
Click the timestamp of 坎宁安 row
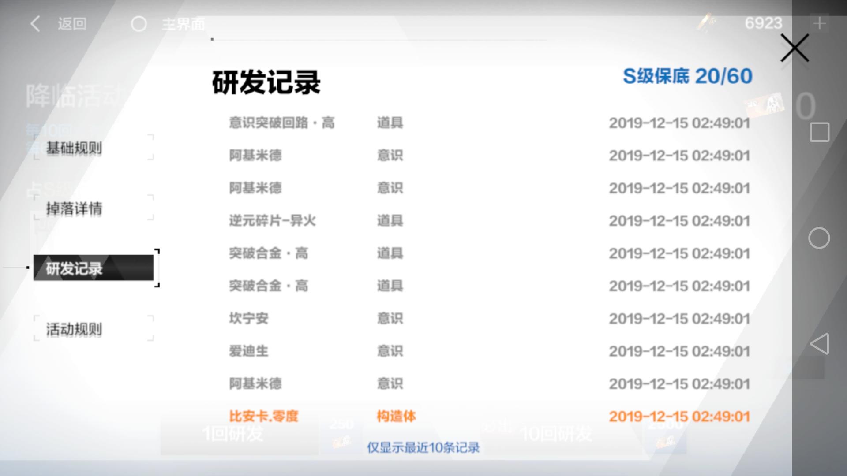679,318
